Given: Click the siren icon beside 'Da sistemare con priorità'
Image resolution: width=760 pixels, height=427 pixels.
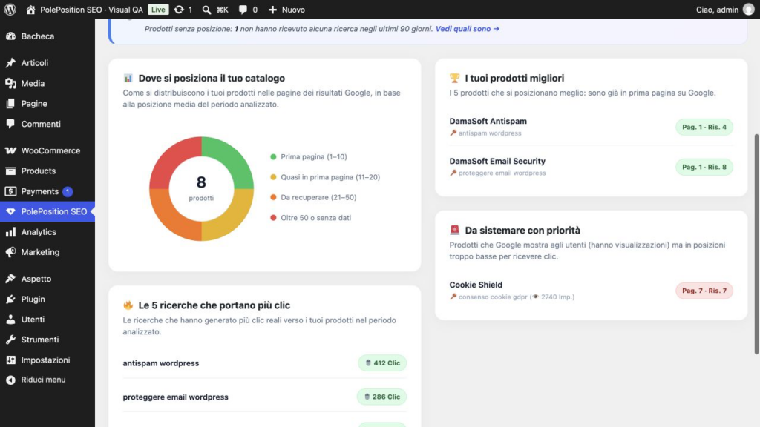Looking at the screenshot, I should pos(454,230).
